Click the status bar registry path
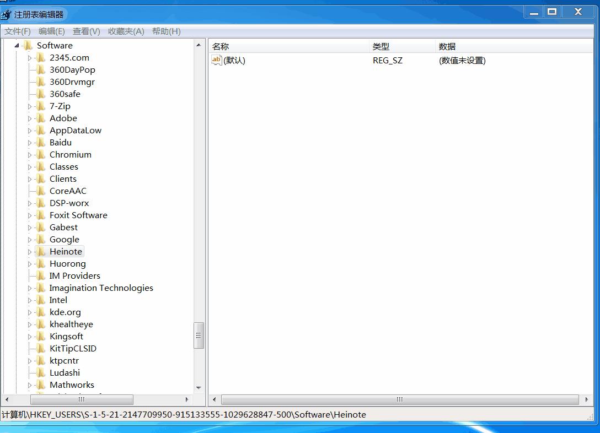 (184, 415)
